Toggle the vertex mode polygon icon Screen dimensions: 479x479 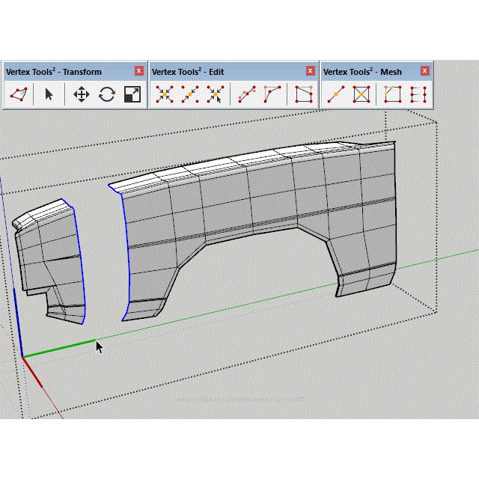19,94
